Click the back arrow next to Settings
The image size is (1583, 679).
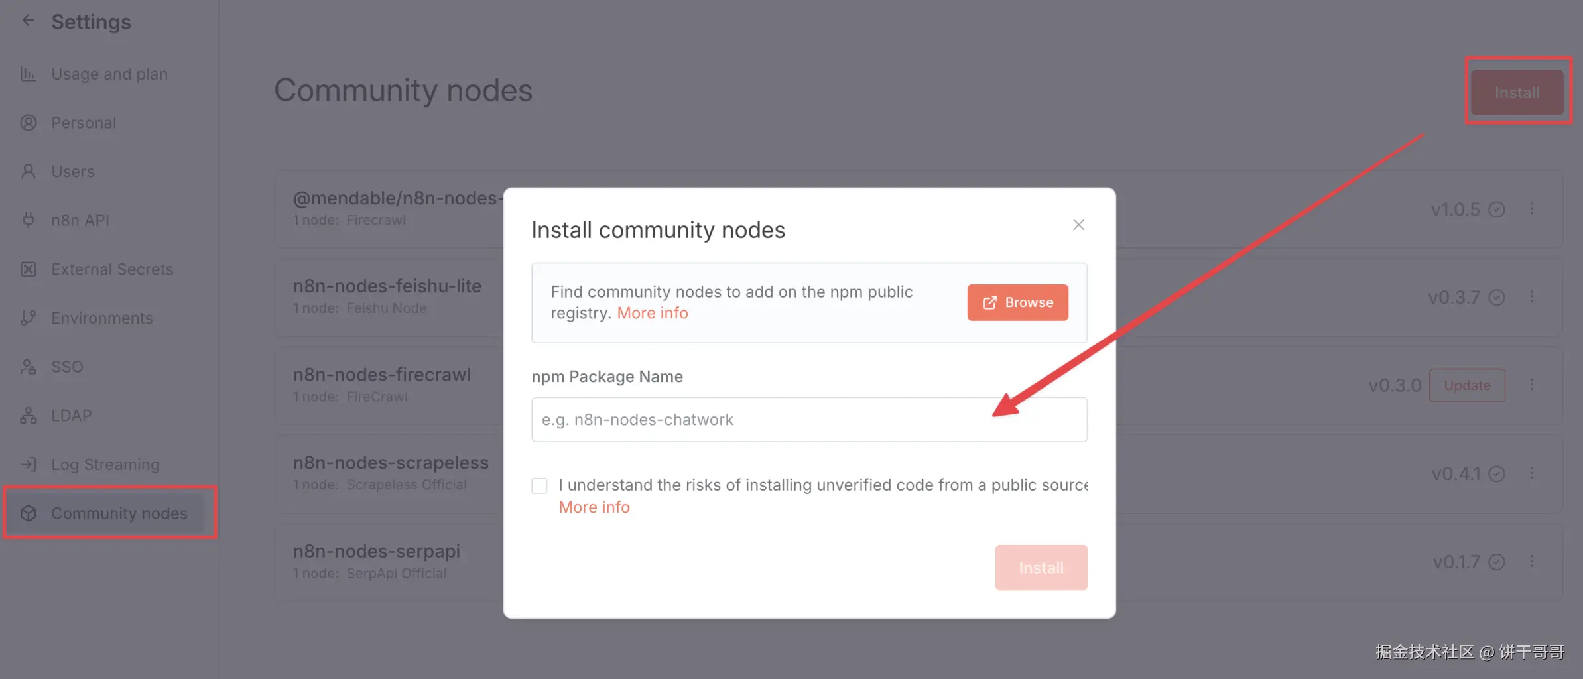pyautogui.click(x=28, y=21)
